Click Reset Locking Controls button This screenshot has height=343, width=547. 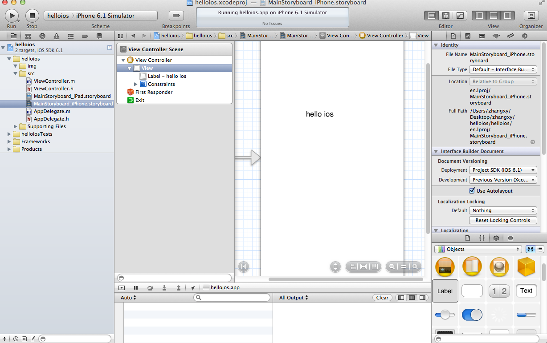(x=503, y=220)
